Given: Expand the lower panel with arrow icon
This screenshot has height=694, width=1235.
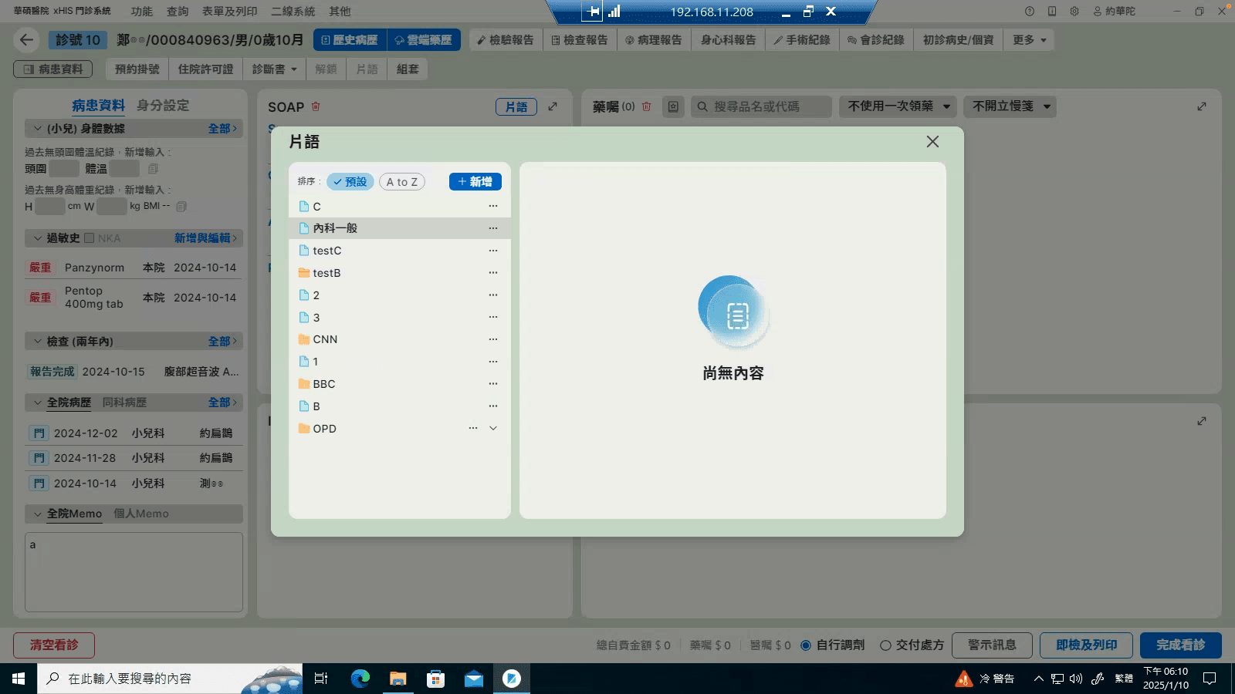Looking at the screenshot, I should [1202, 421].
